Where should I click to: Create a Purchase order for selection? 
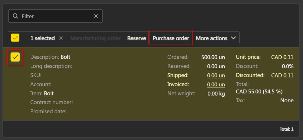[171, 38]
